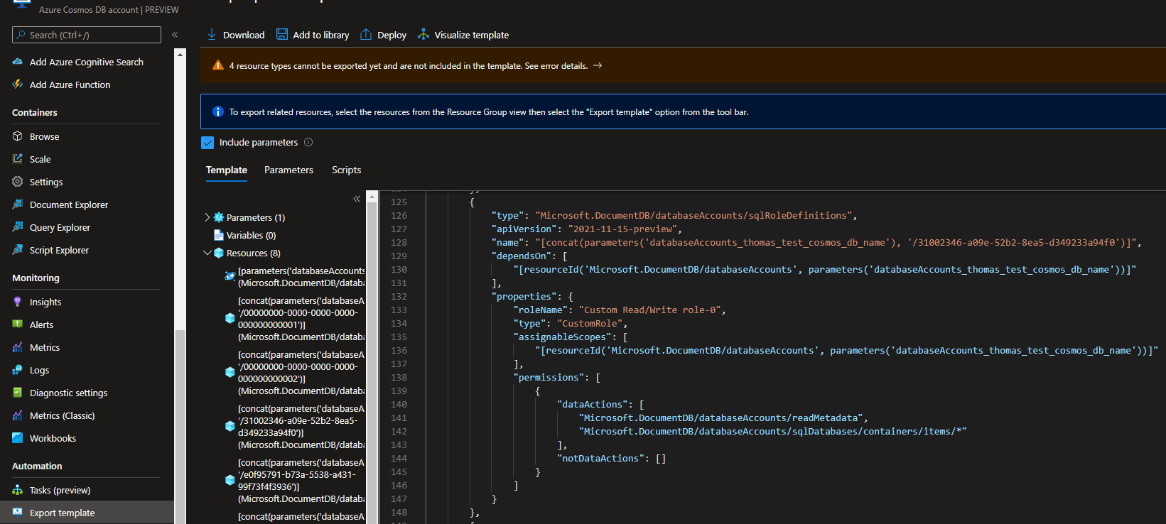
Task: Click the Settings gear icon
Action: tap(18, 182)
